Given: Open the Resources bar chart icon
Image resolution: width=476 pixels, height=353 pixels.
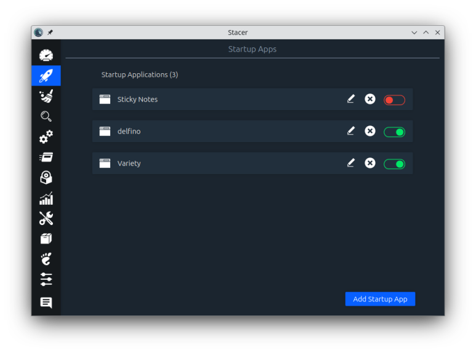Looking at the screenshot, I should [46, 198].
